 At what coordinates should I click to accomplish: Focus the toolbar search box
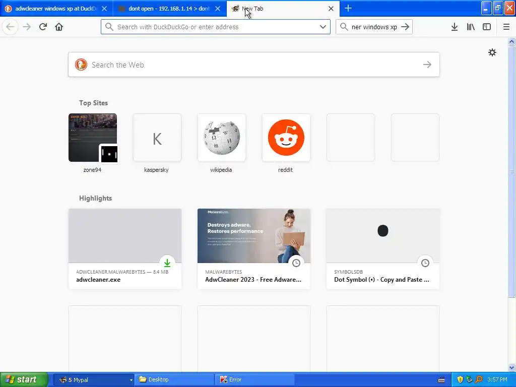click(374, 27)
